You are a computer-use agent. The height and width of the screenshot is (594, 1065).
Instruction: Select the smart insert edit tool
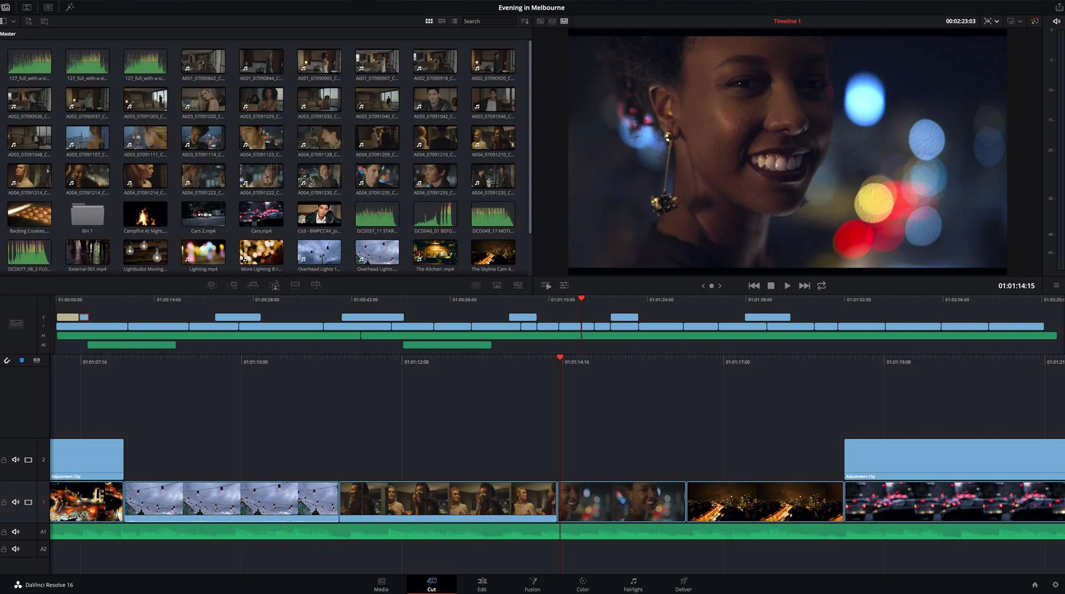click(x=212, y=285)
